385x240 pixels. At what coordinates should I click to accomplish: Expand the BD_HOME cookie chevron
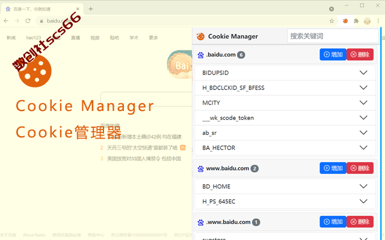click(x=363, y=186)
